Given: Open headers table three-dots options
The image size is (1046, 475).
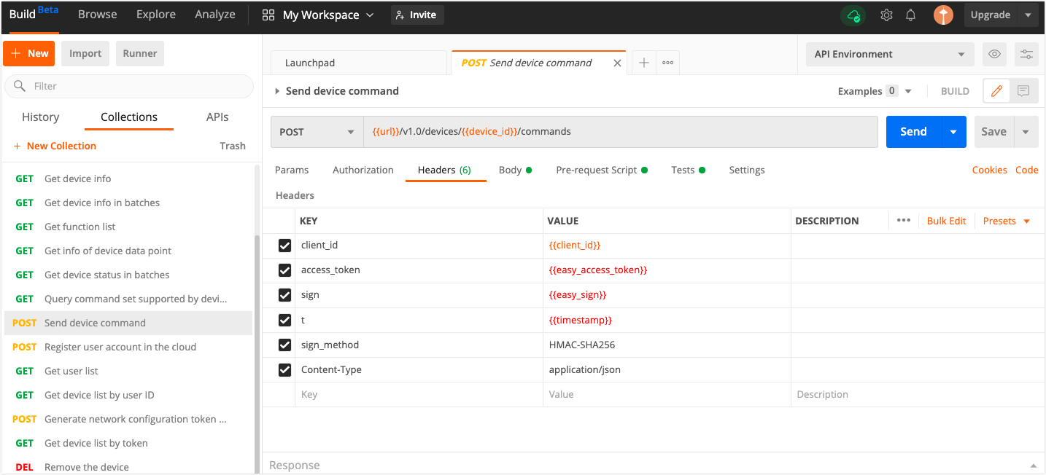Looking at the screenshot, I should (x=903, y=221).
